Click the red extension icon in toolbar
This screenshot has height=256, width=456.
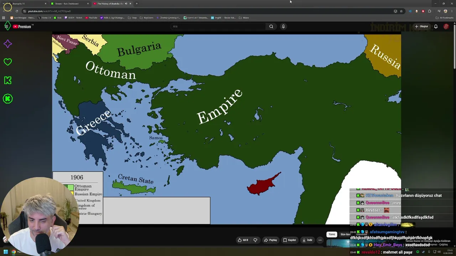pos(423,11)
